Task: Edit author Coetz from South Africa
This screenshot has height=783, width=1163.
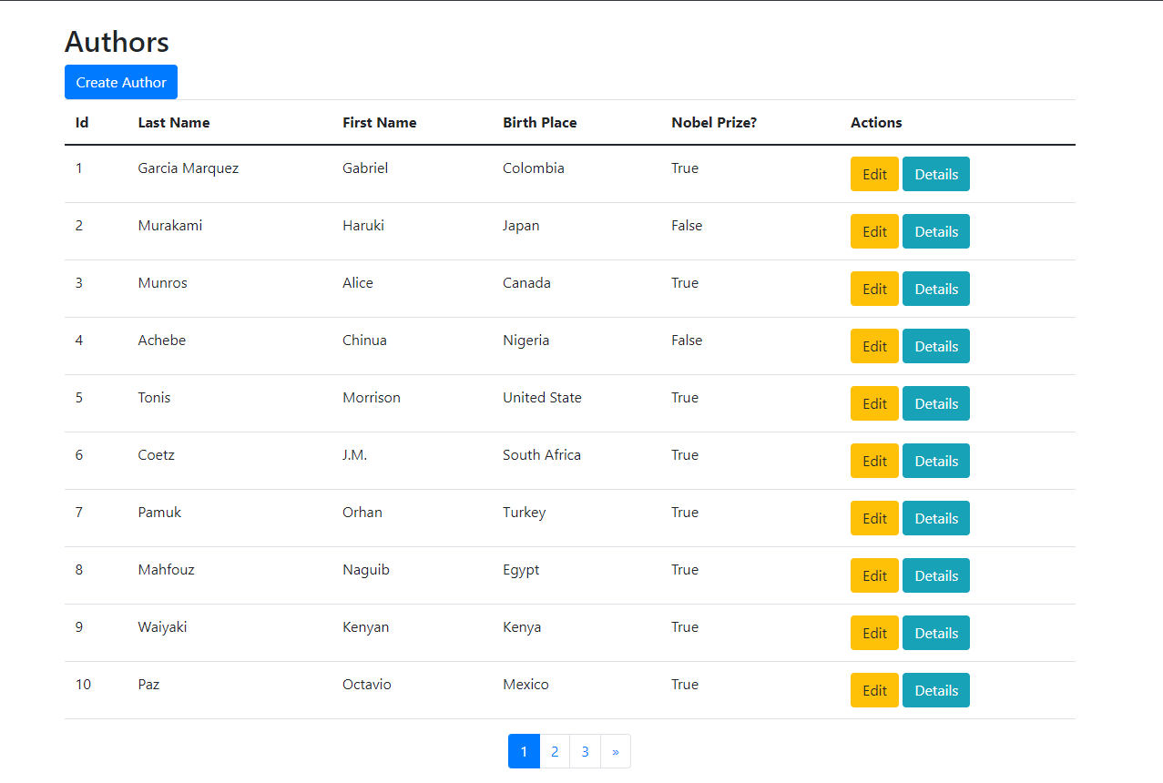Action: click(874, 461)
